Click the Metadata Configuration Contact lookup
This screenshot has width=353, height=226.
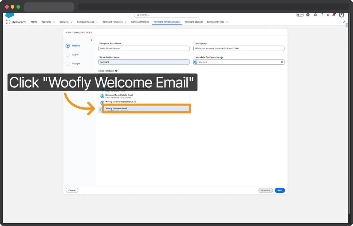[x=239, y=62]
